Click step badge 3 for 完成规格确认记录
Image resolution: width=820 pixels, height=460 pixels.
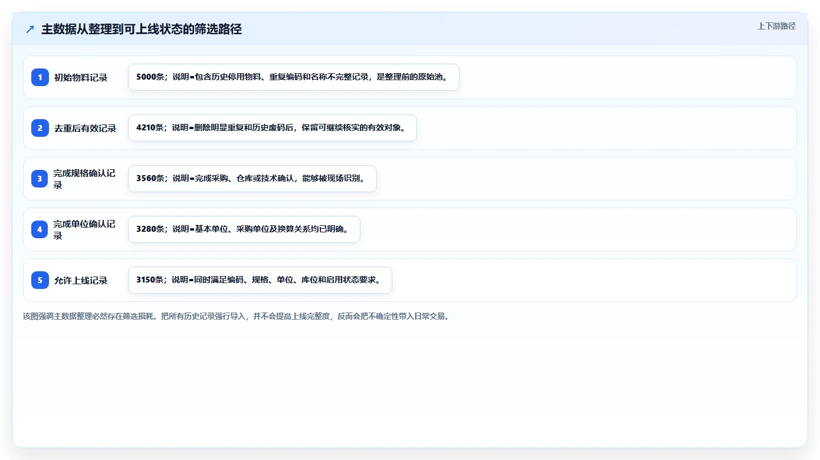[40, 179]
